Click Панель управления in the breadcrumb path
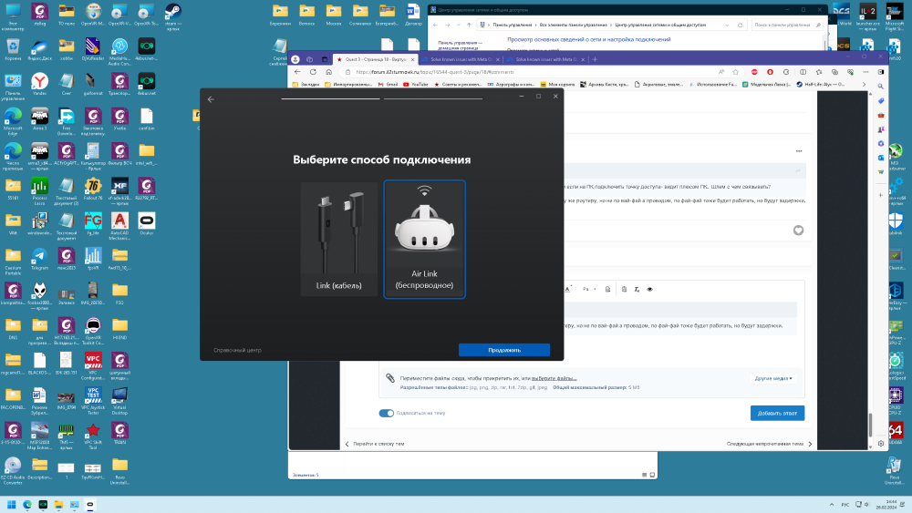This screenshot has height=513, width=912. (x=512, y=25)
